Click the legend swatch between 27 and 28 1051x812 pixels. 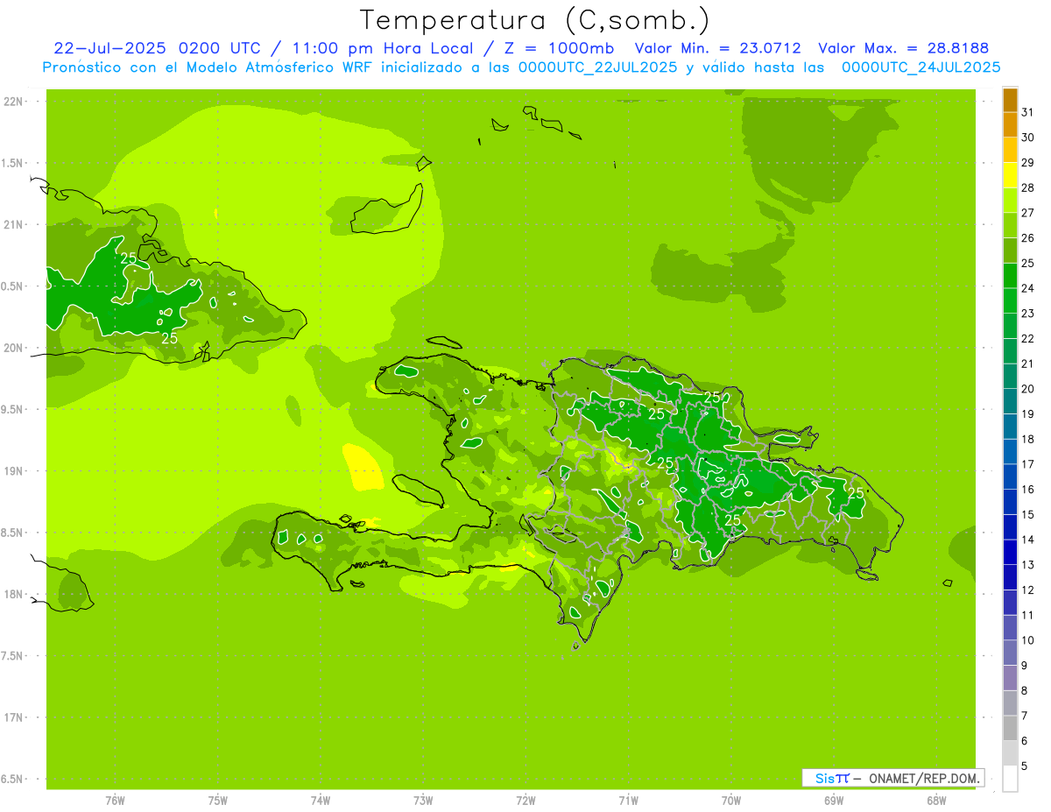pyautogui.click(x=1010, y=201)
